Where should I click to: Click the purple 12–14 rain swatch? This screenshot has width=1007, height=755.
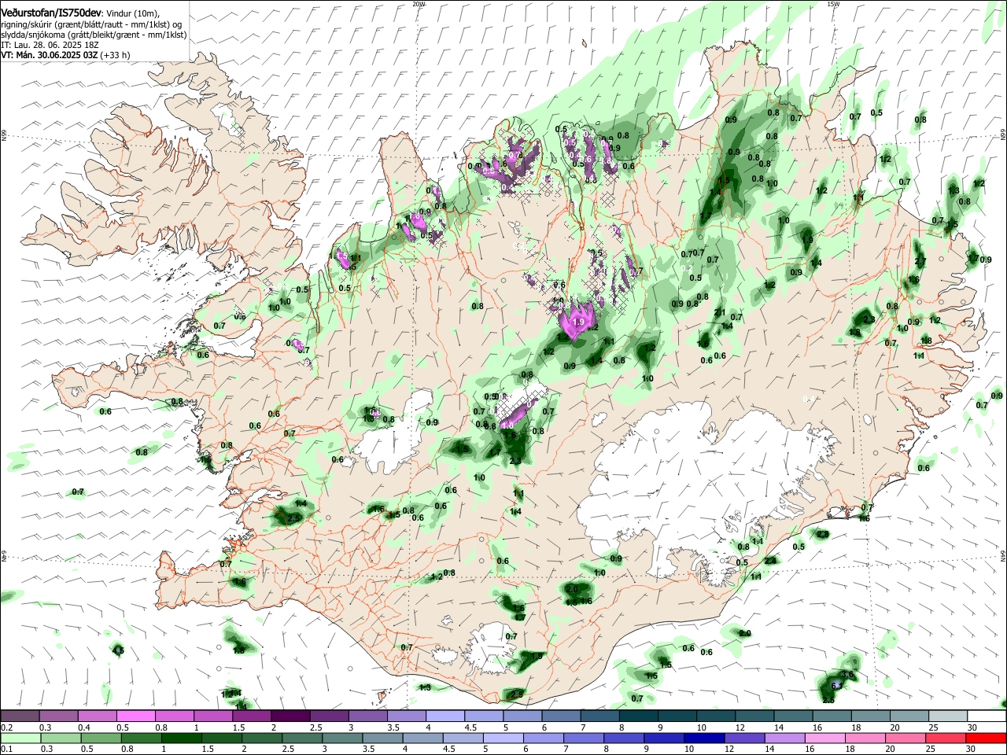743,738
